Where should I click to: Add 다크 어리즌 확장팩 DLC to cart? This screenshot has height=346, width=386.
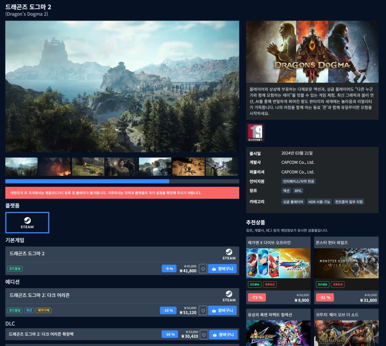tap(223, 335)
